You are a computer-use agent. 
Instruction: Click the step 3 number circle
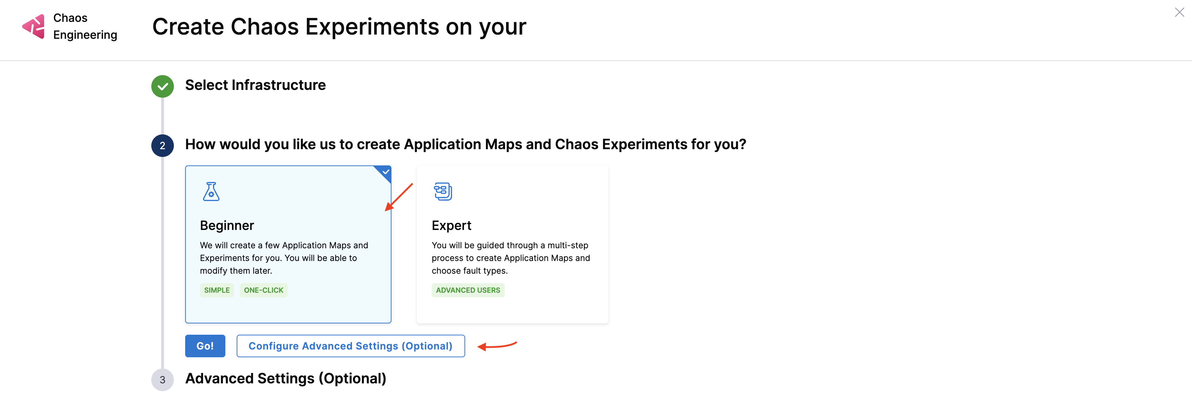point(163,380)
